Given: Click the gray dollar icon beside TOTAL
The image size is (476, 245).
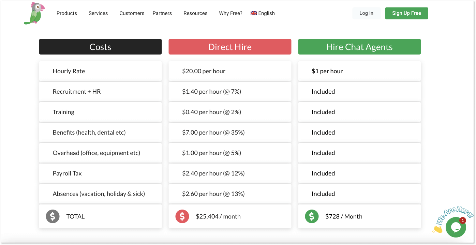Looking at the screenshot, I should [x=53, y=216].
